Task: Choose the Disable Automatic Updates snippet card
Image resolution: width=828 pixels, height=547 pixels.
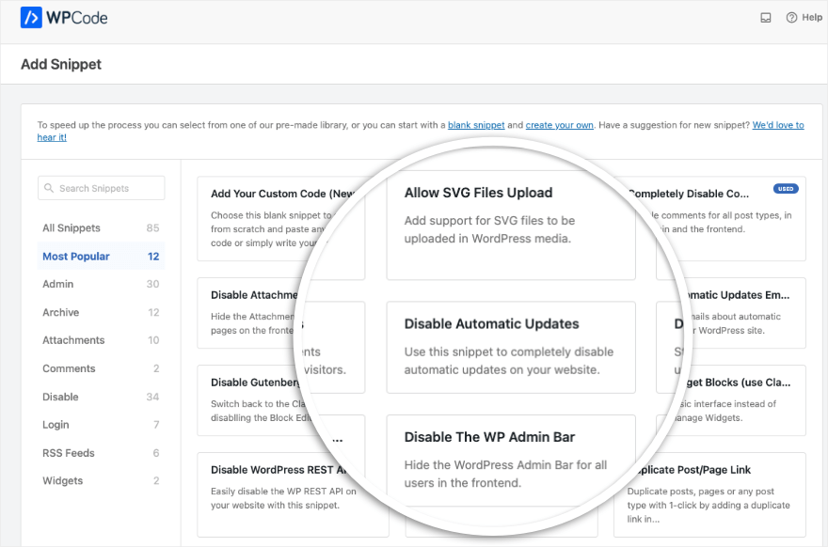Action: click(x=511, y=347)
